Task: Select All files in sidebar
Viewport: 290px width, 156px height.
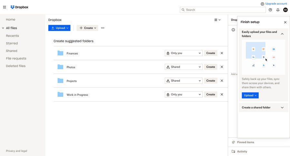Action: tap(12, 28)
